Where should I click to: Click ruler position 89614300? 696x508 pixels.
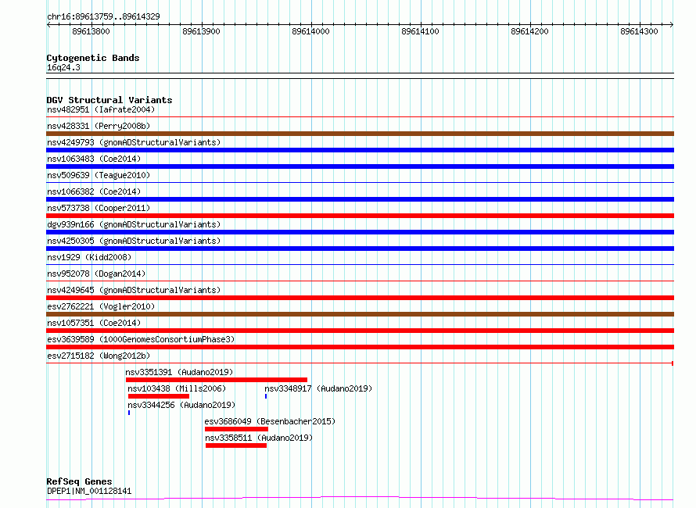click(639, 31)
